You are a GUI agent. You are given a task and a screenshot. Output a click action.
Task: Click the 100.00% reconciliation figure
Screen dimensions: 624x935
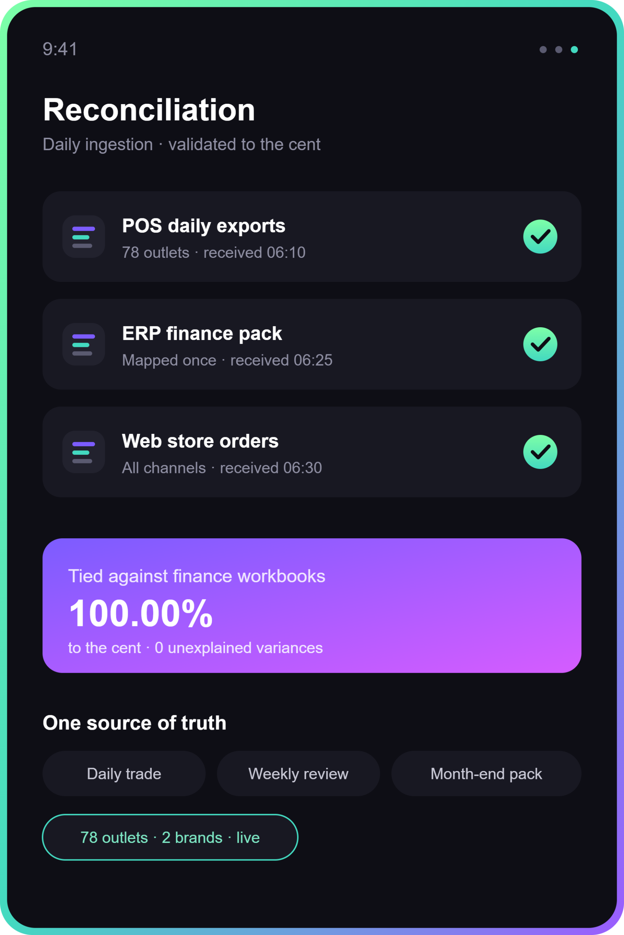point(141,613)
